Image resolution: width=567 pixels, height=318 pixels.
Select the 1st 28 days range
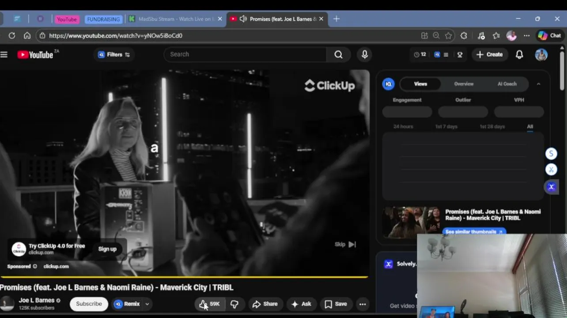492,126
